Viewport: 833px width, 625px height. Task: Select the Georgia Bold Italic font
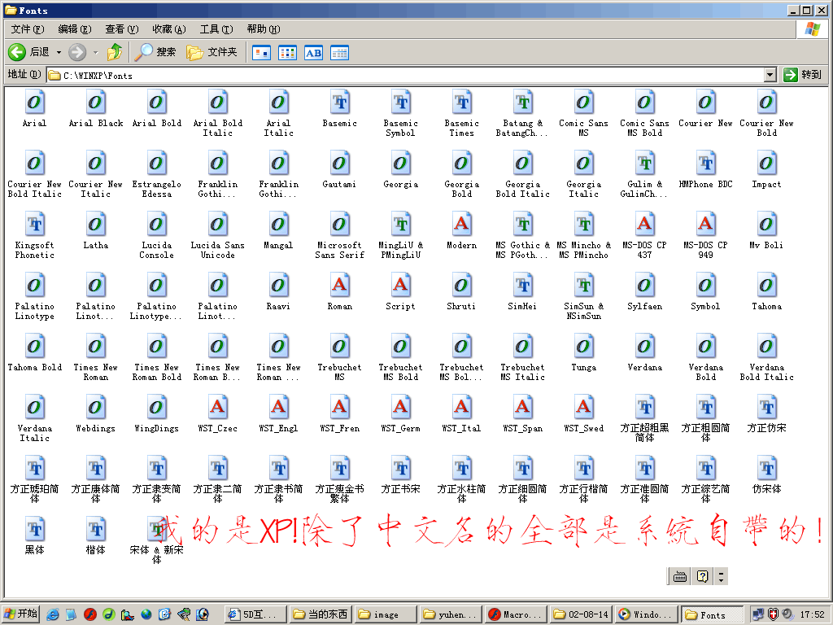pyautogui.click(x=523, y=163)
